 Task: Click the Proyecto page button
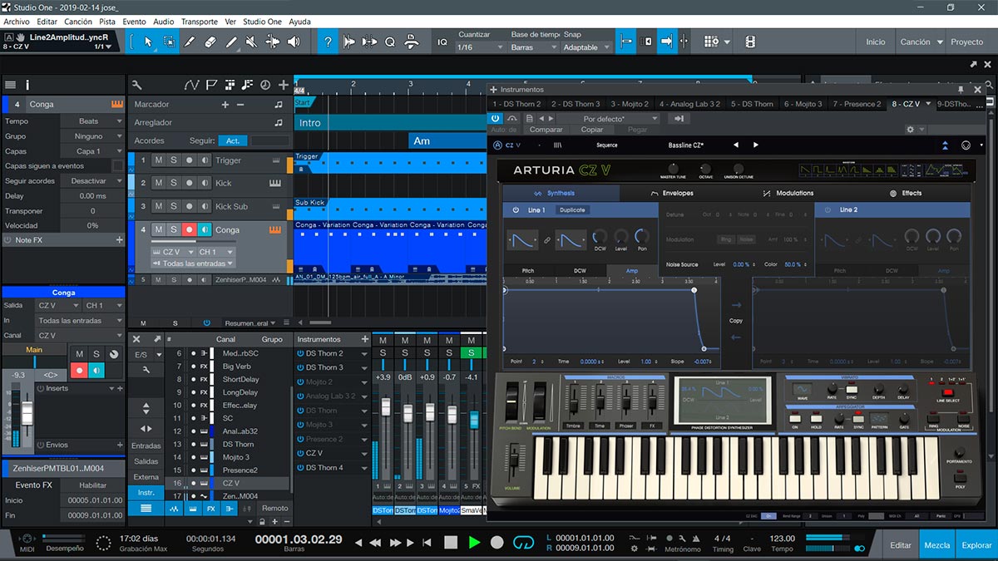(x=967, y=42)
